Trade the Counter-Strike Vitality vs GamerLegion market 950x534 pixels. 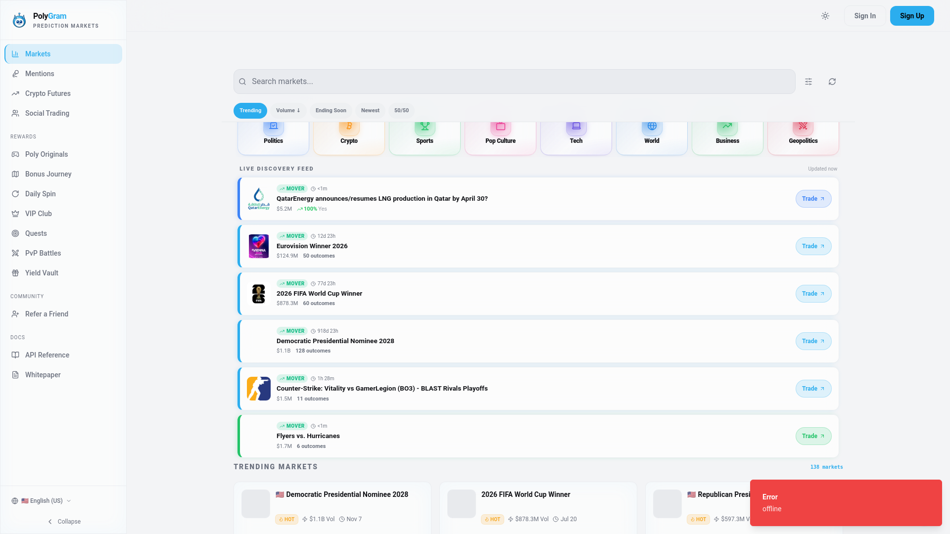[x=813, y=389]
